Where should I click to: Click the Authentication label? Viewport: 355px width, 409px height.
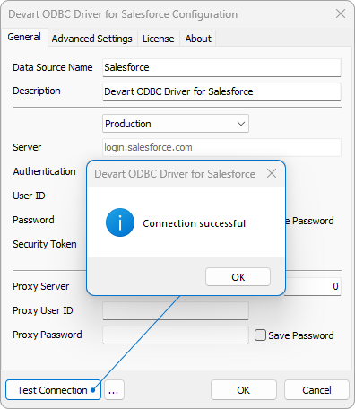coord(44,171)
